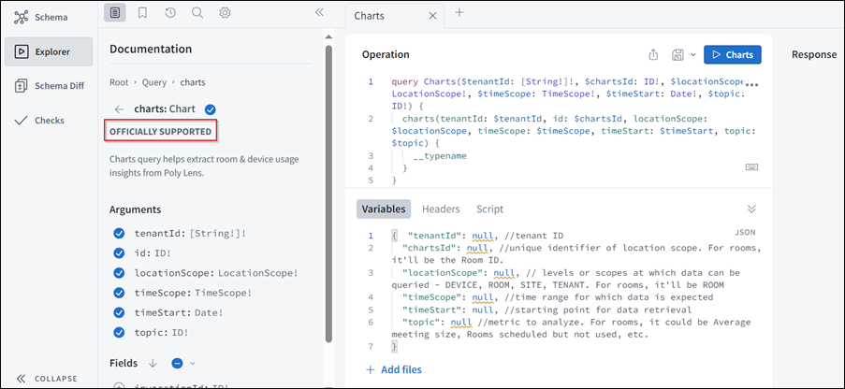Click the charts query description text

point(204,167)
